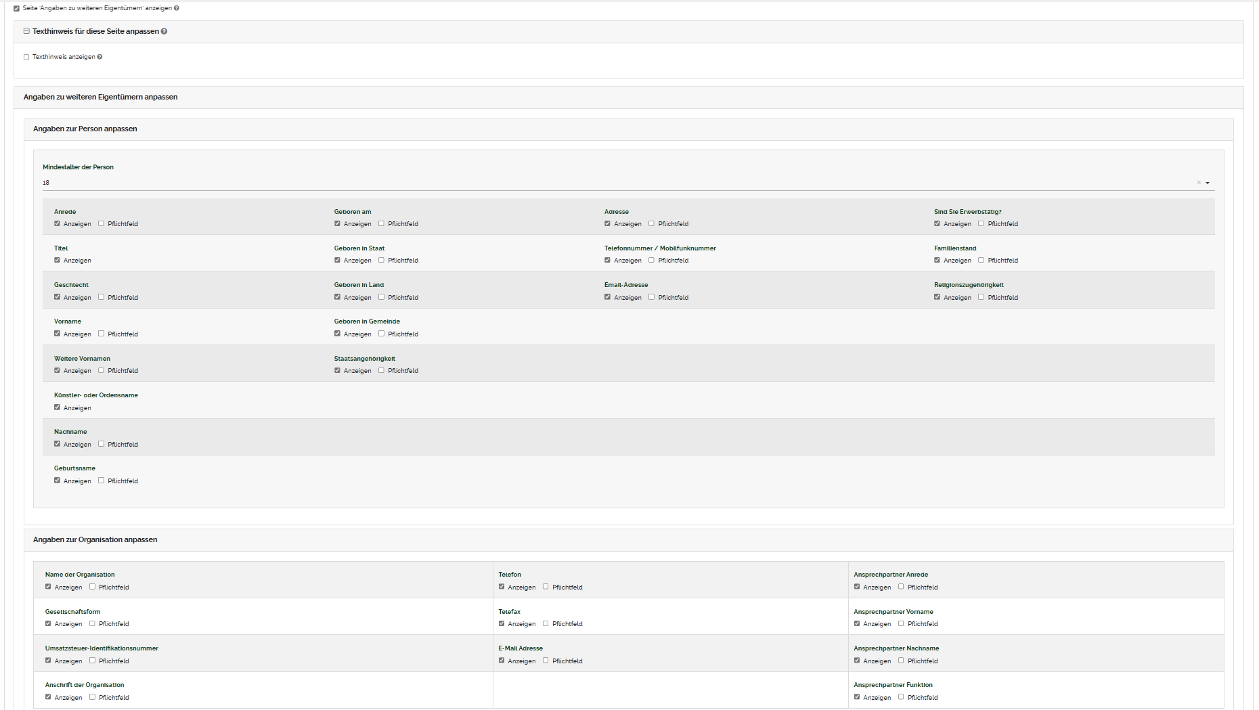Screen dimensions: 1259x710
Task: Click the Mindestalter der Person field showing 18
Action: [609, 183]
